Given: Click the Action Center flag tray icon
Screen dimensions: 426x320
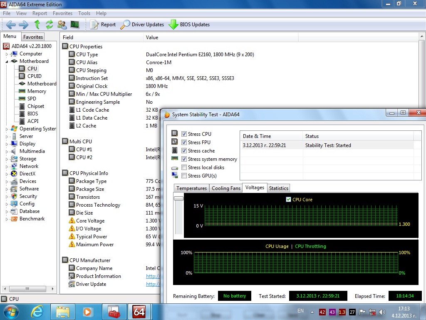Looking at the screenshot, I should (362, 312).
